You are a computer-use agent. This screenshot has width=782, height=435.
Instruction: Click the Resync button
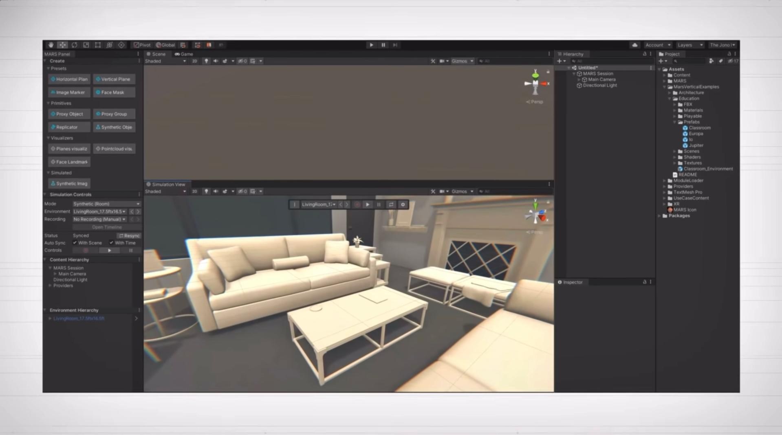(x=129, y=235)
